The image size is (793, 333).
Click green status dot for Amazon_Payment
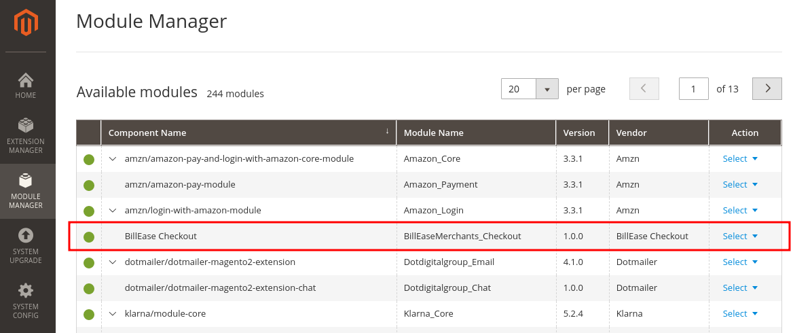[89, 186]
